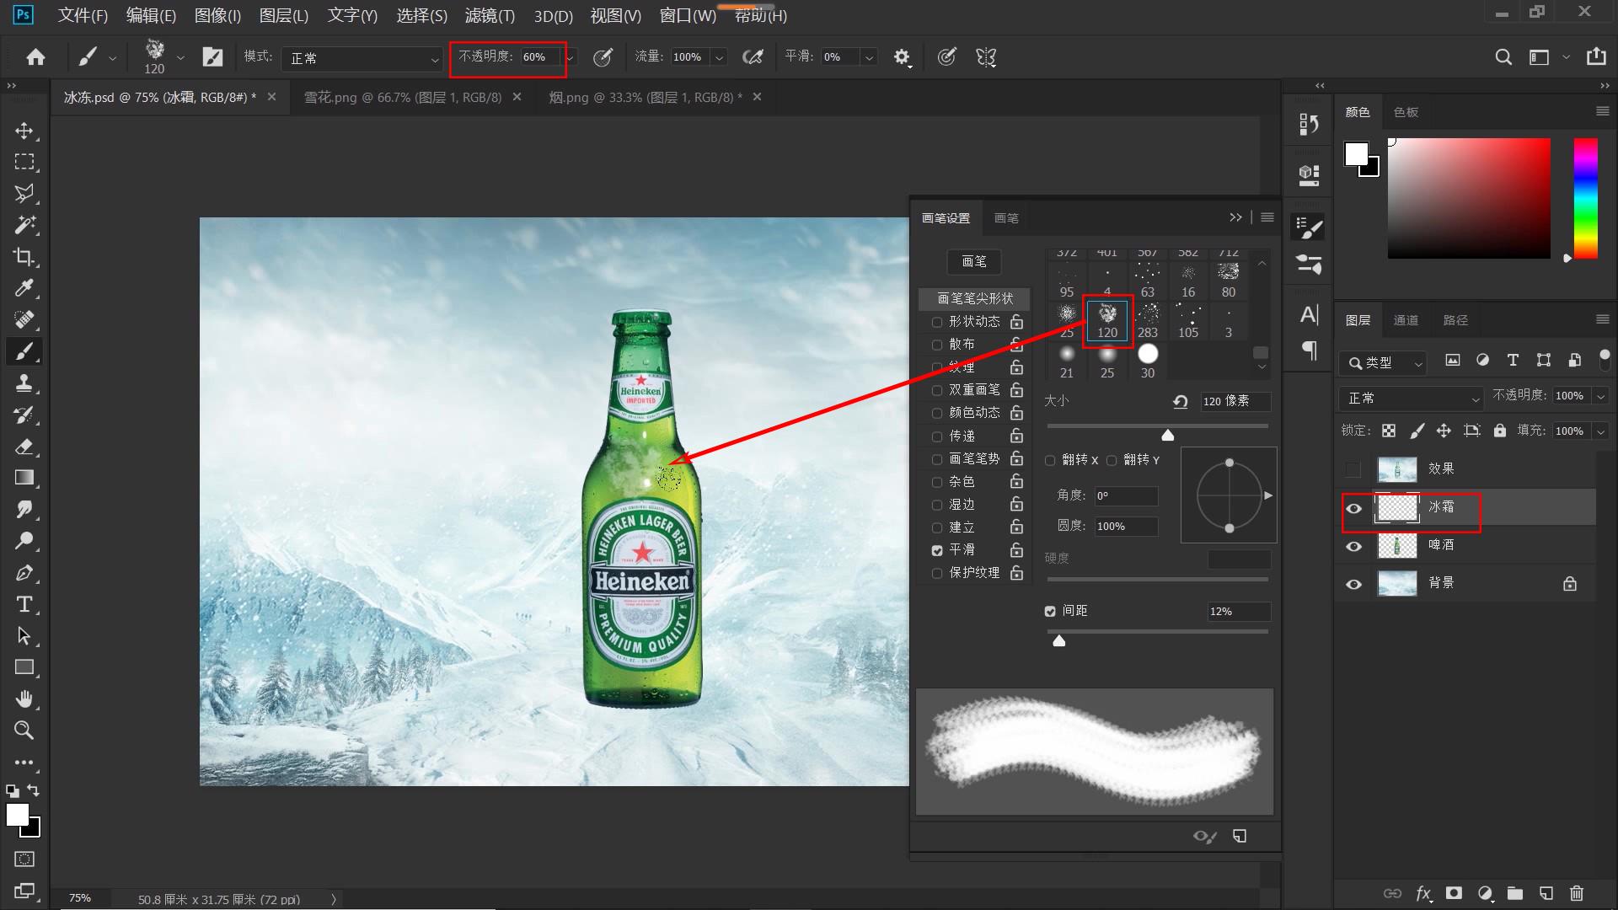This screenshot has height=910, width=1618.
Task: Select the Polygonal Lasso tool
Action: (24, 193)
